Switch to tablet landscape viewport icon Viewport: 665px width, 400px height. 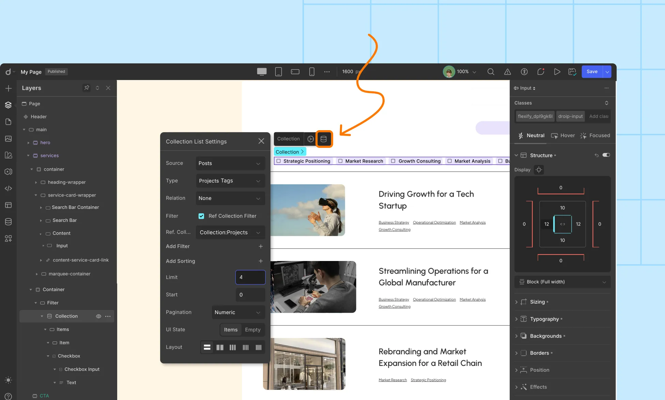click(x=295, y=72)
